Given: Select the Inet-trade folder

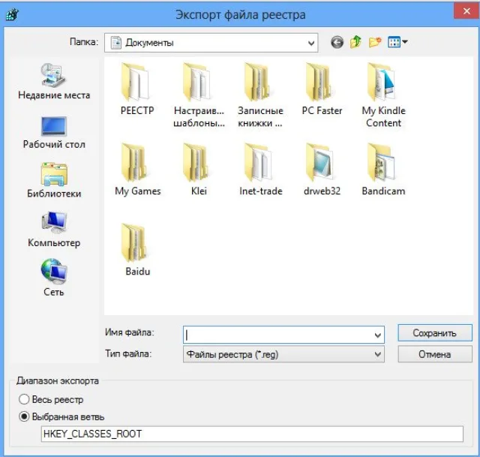Looking at the screenshot, I should (x=261, y=170).
